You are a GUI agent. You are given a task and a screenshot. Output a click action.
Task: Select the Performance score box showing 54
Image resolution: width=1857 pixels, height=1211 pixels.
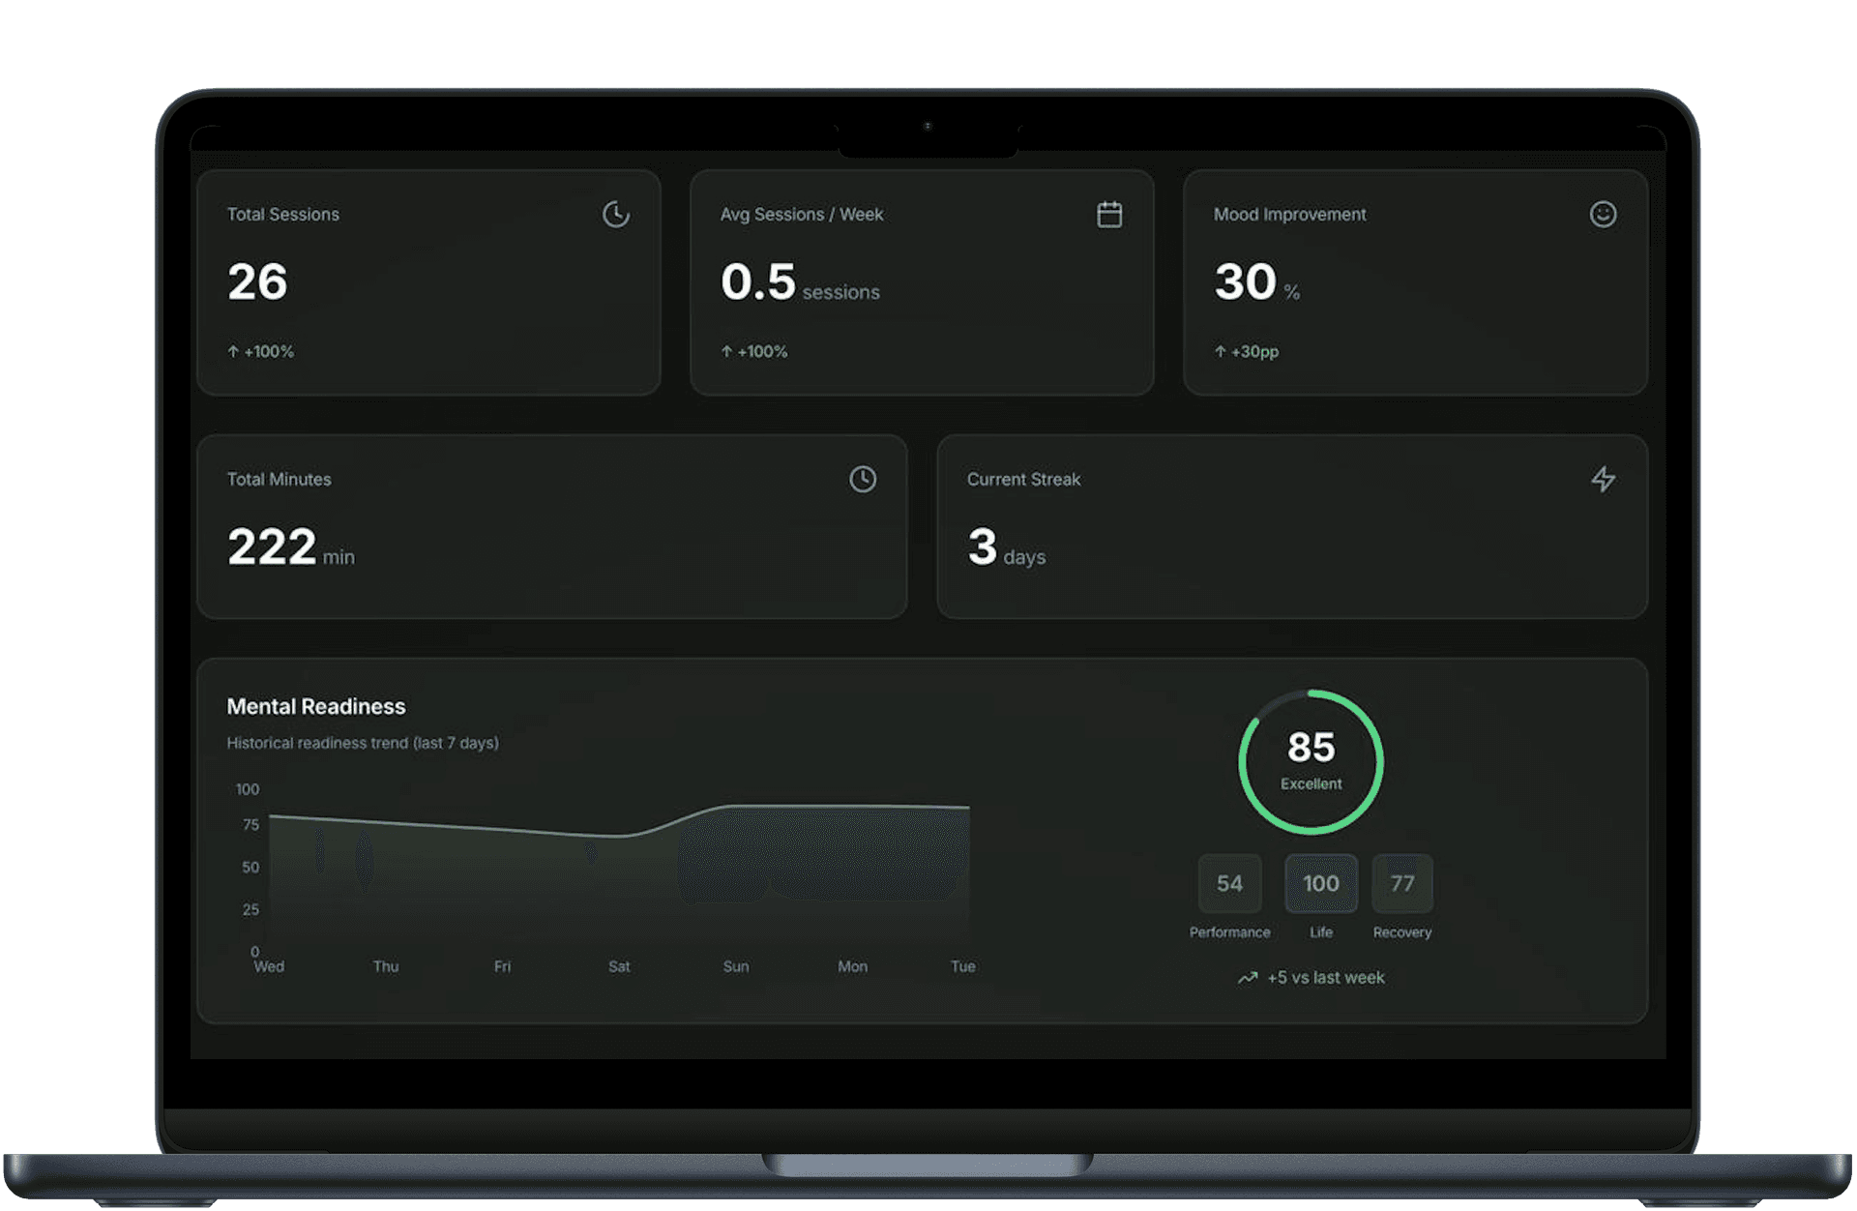click(1228, 883)
